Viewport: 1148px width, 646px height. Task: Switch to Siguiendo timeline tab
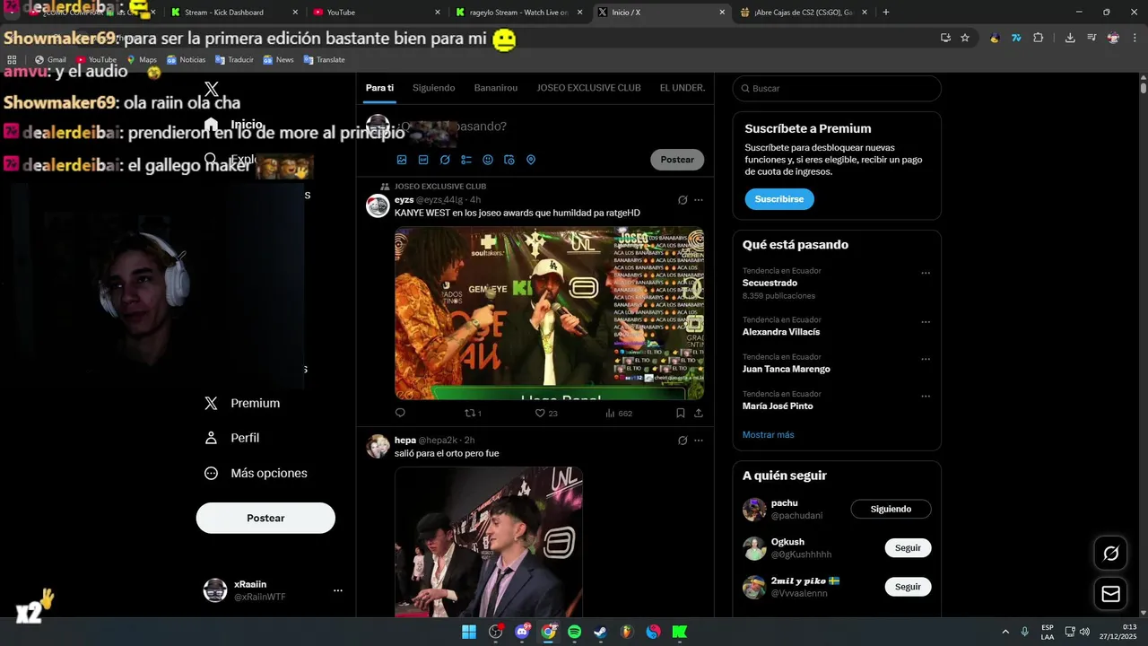tap(434, 88)
